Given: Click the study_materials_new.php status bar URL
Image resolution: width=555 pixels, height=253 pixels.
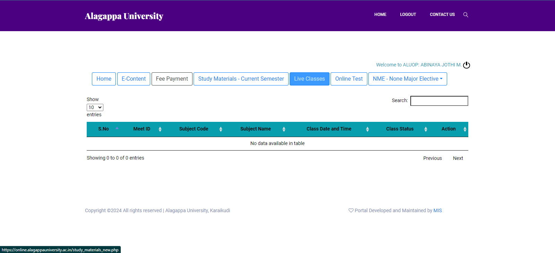Looking at the screenshot, I should pos(60,250).
